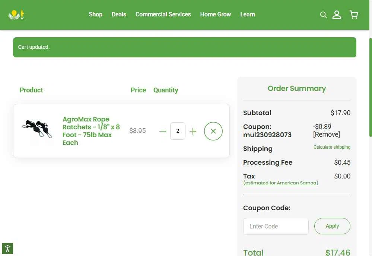Open the shopping cart icon

tap(354, 15)
